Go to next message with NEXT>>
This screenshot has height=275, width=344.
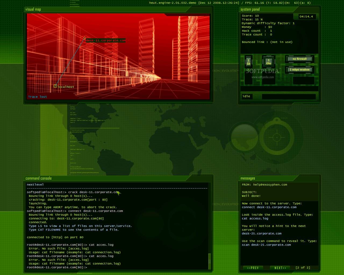click(280, 268)
